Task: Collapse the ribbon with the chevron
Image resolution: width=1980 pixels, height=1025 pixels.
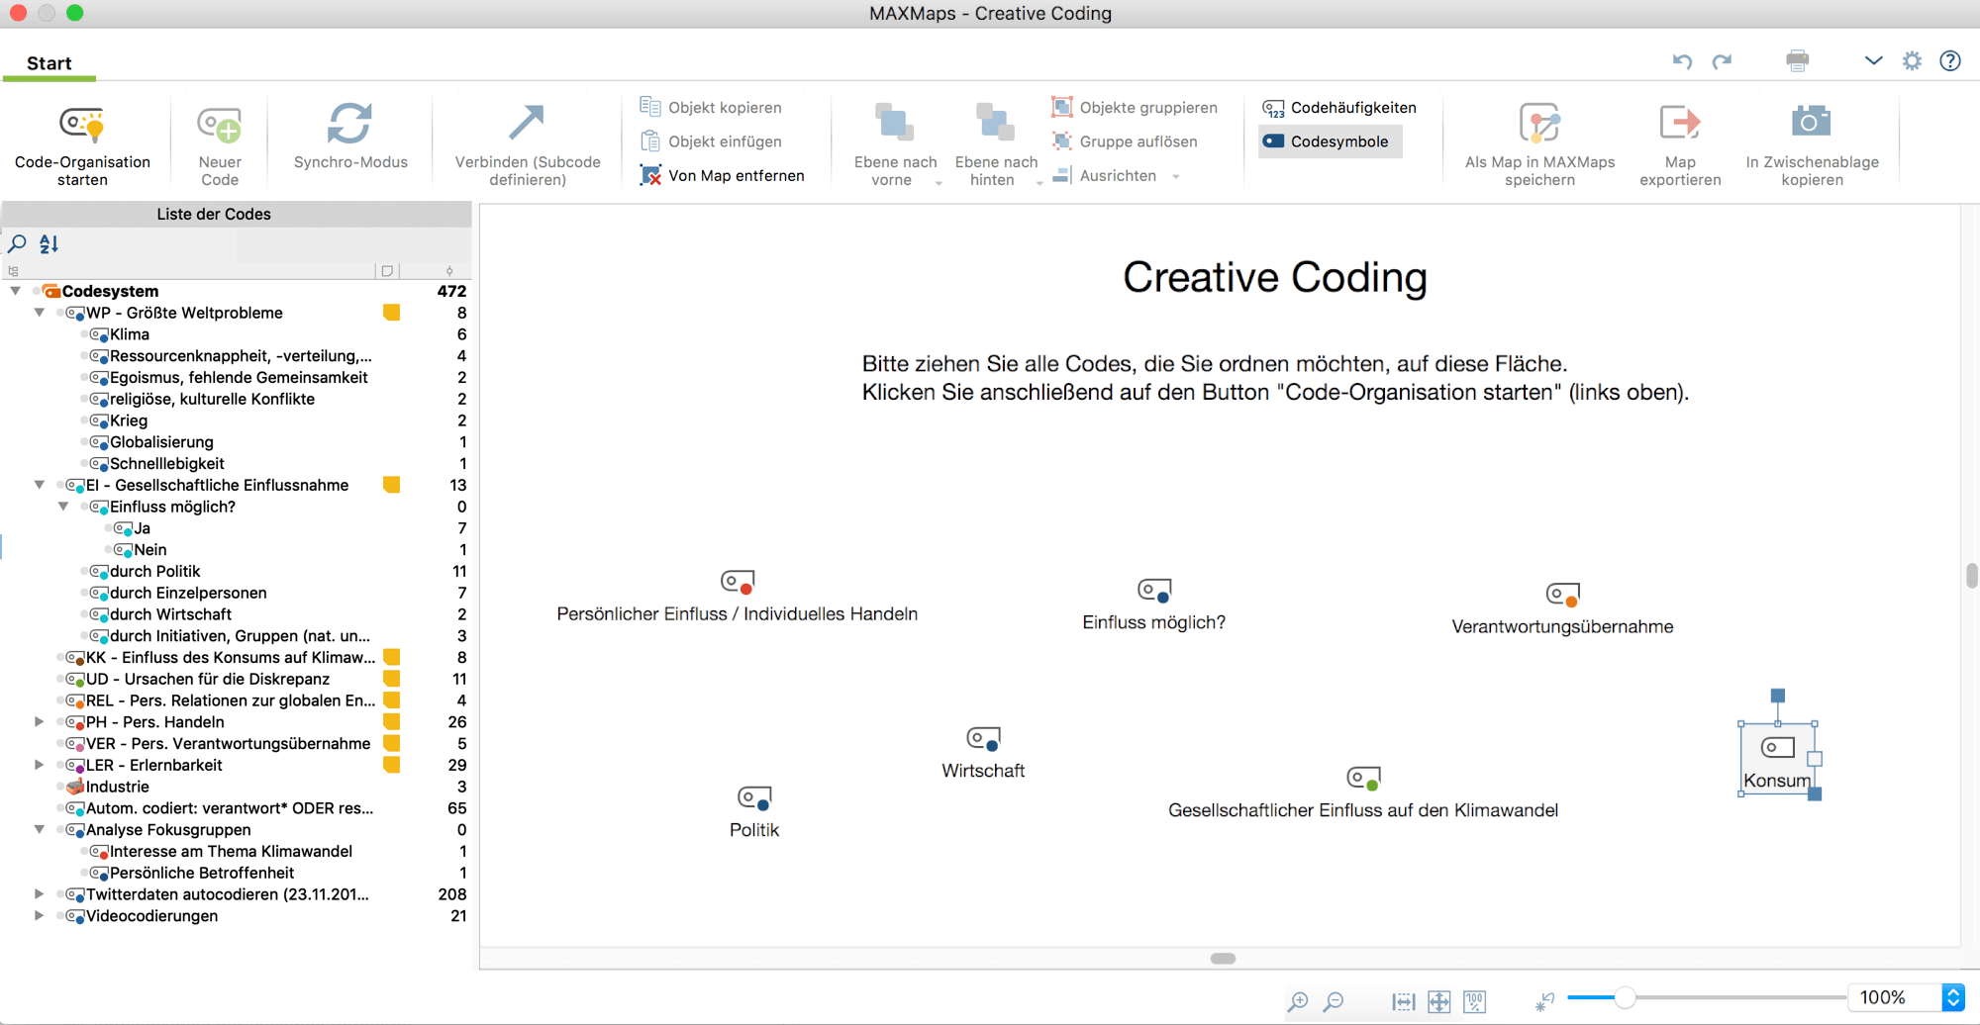Action: click(x=1873, y=60)
